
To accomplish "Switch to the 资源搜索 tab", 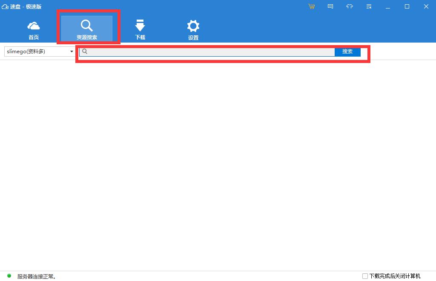I will click(87, 29).
